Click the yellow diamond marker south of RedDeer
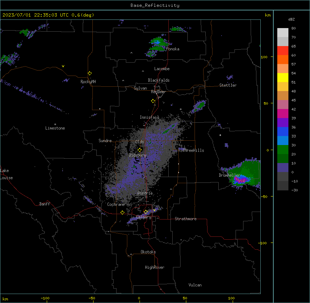310x303 pixels. click(153, 101)
